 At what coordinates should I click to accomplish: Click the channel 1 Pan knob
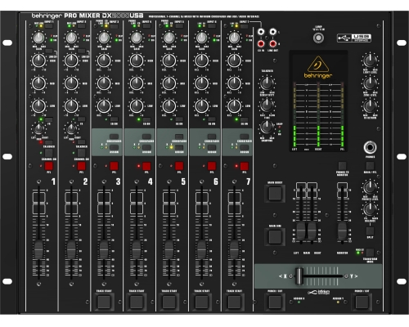tap(38, 129)
